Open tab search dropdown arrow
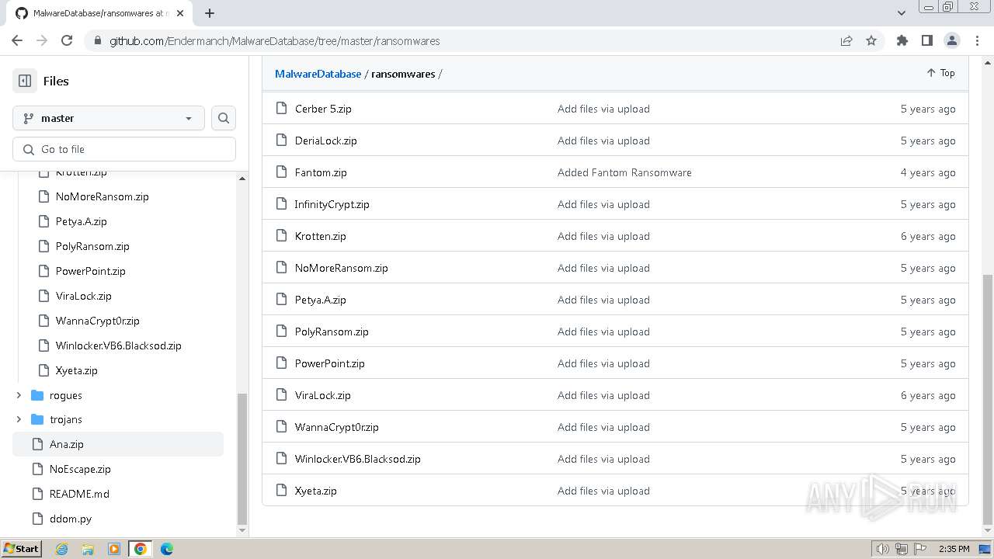Viewport: 994px width, 559px height. [x=902, y=13]
